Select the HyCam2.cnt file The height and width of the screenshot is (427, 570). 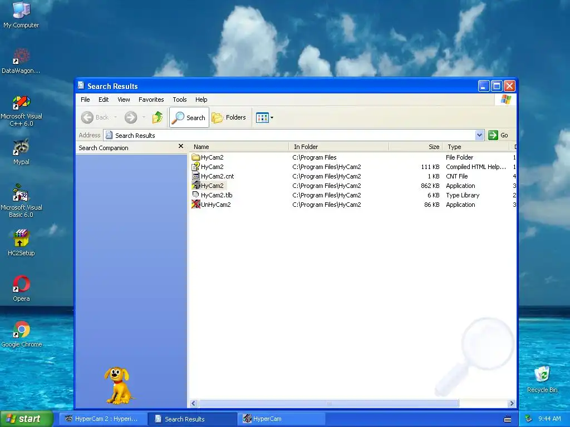(213, 176)
